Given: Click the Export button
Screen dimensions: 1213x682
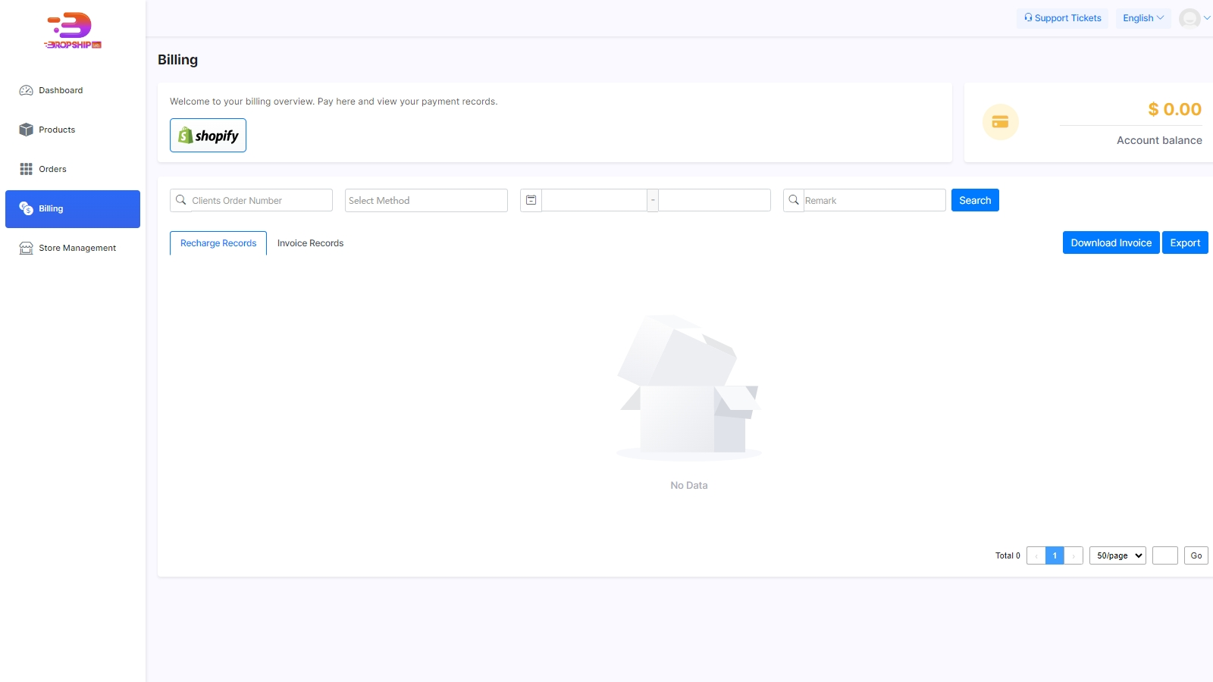Looking at the screenshot, I should (1185, 242).
